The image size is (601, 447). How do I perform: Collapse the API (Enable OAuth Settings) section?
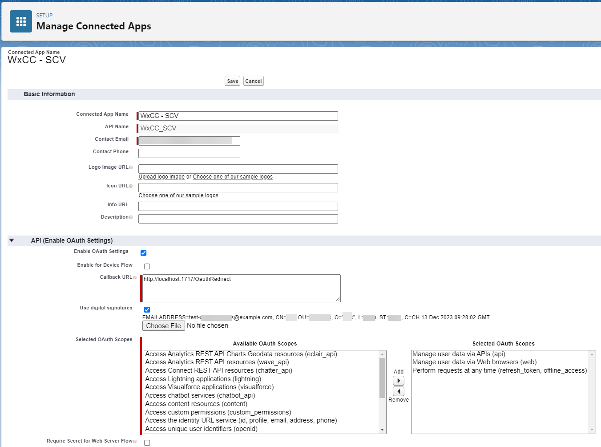[x=12, y=240]
